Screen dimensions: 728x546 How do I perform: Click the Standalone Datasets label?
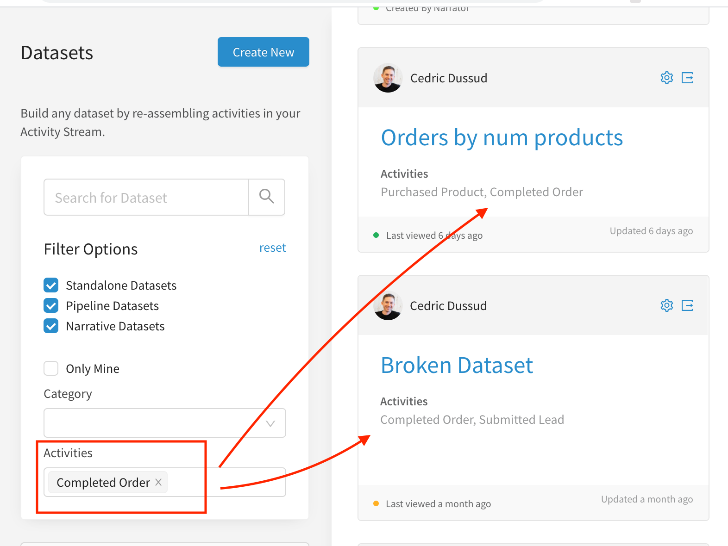click(121, 285)
